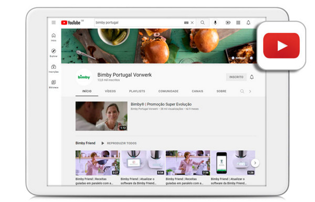Click the large red YouTube play badge
The width and height of the screenshot is (315, 202).
pos(281,46)
